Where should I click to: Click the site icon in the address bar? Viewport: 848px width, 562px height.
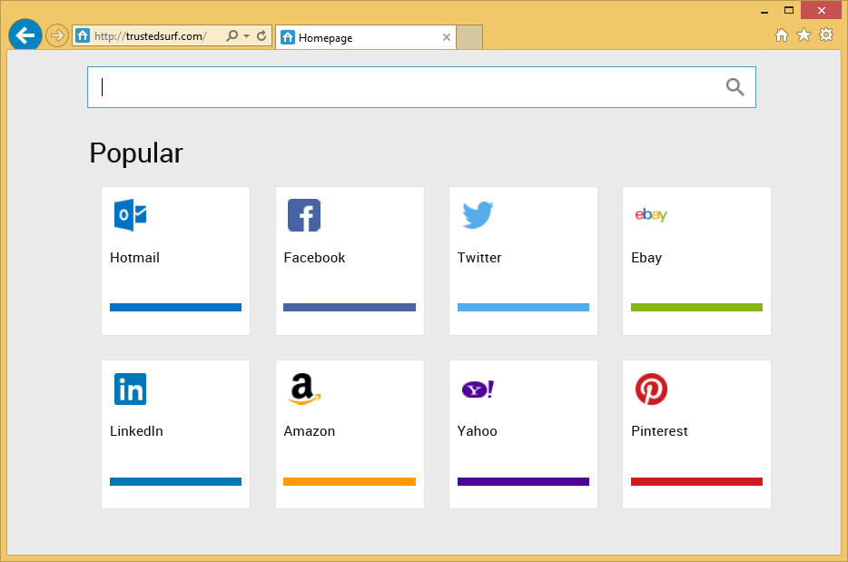pyautogui.click(x=83, y=36)
